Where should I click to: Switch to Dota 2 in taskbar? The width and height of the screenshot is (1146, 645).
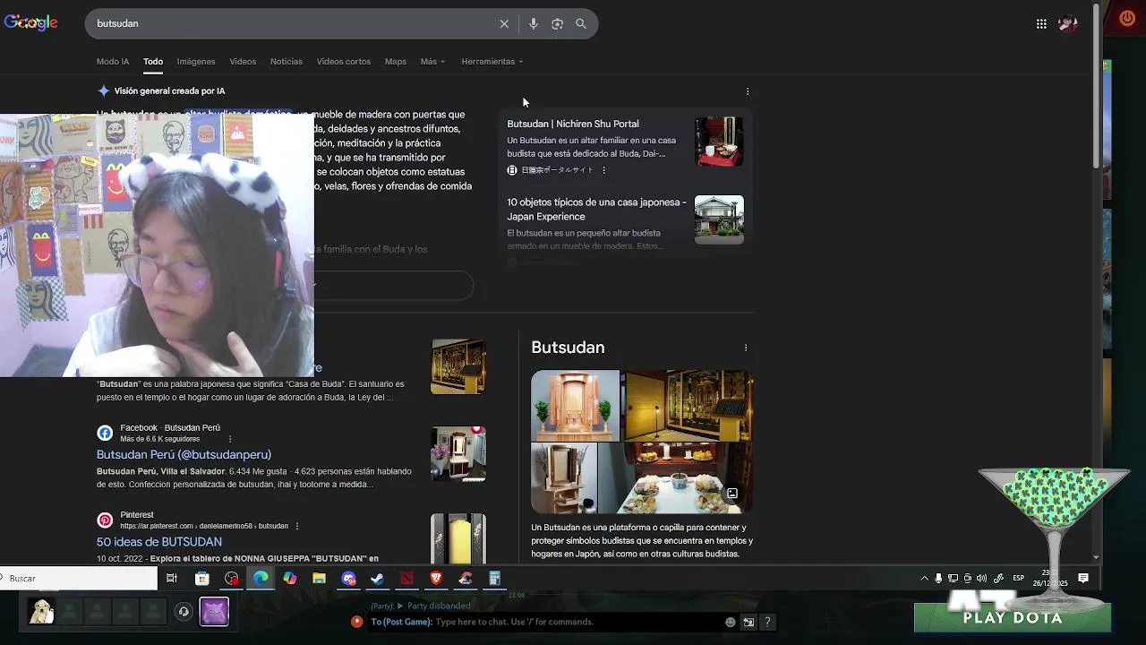(406, 579)
